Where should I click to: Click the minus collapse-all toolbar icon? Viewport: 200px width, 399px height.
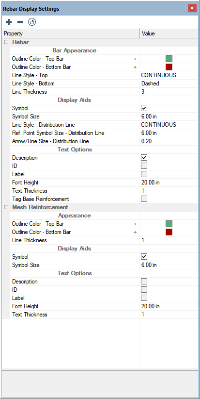pos(20,22)
